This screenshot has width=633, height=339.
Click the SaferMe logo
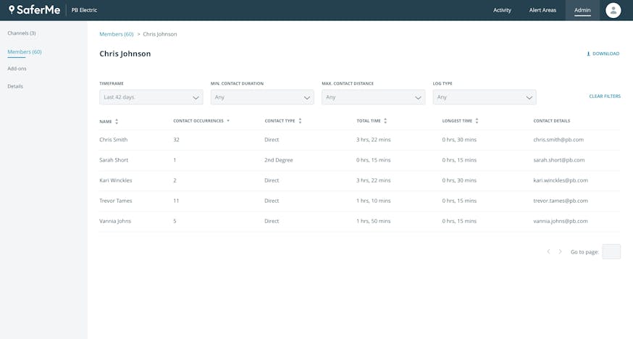[35, 9]
